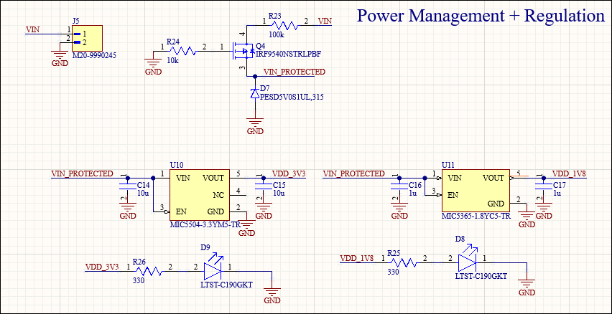The image size is (612, 314).
Task: Click the VOUT pin label on U11
Action: pyautogui.click(x=493, y=178)
